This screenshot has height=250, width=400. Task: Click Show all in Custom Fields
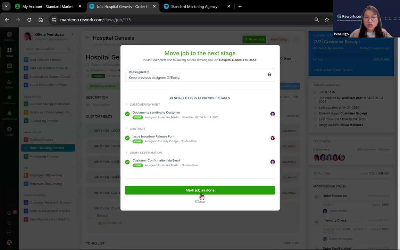(292, 116)
